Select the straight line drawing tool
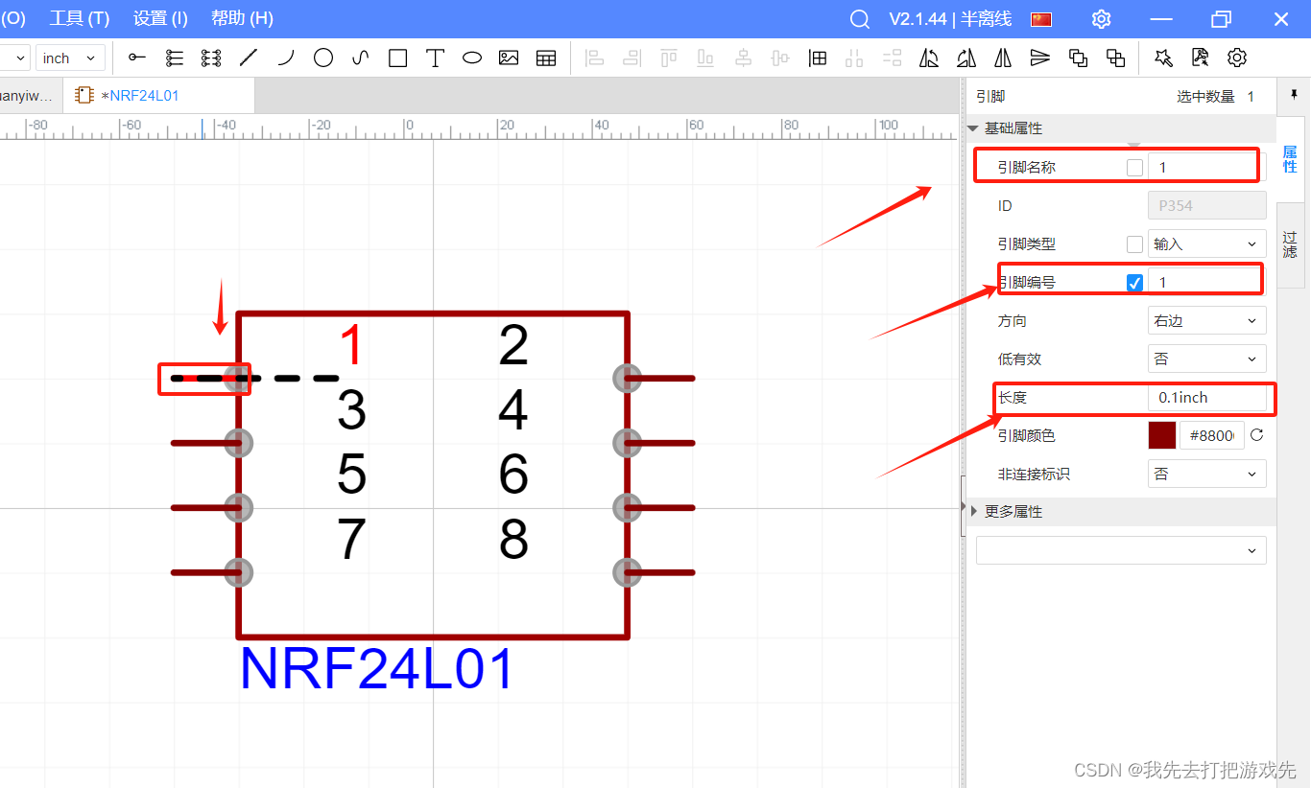Viewport: 1311px width, 788px height. click(x=249, y=58)
